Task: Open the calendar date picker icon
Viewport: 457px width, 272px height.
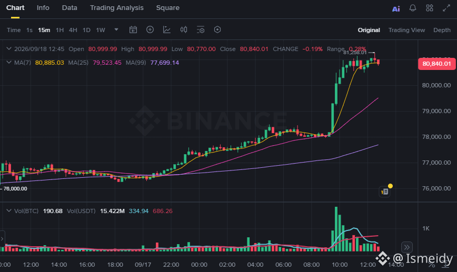Action: 133,29
